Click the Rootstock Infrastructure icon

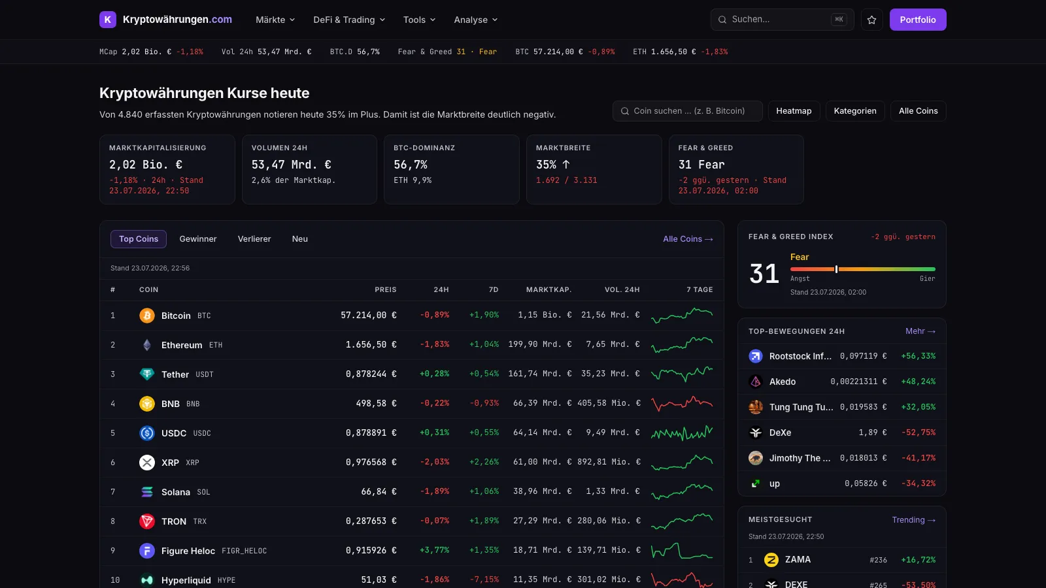756,356
